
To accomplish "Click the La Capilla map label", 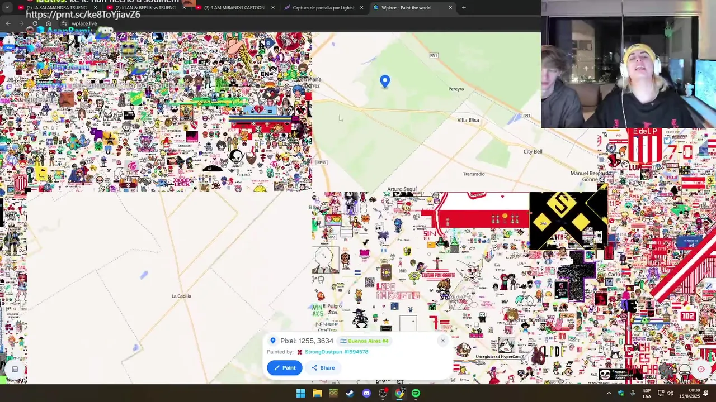I will click(181, 296).
